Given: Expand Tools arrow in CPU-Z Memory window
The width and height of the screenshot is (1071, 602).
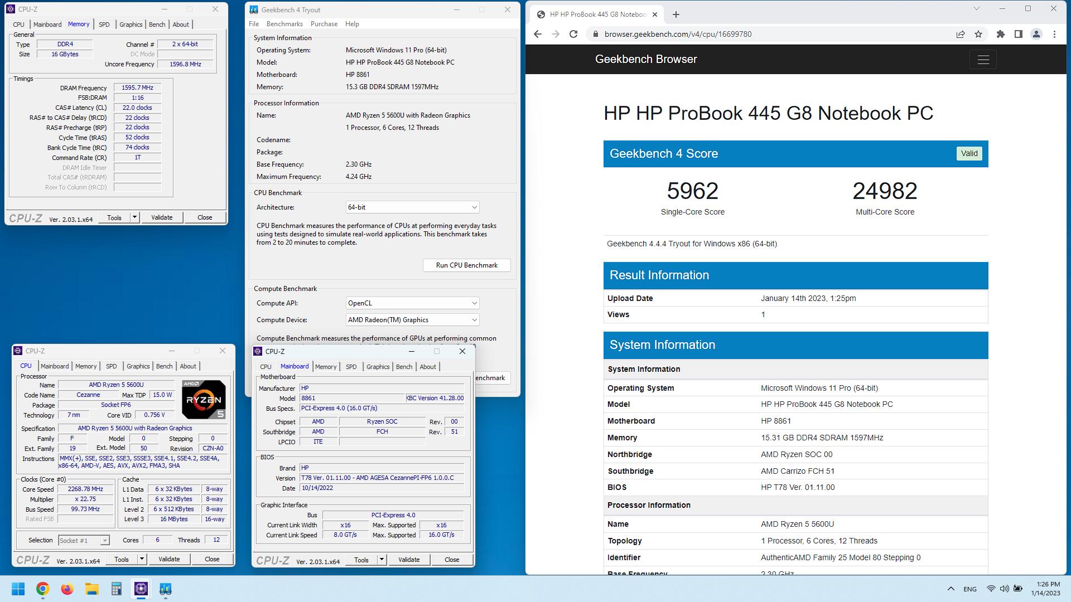Looking at the screenshot, I should 134,217.
